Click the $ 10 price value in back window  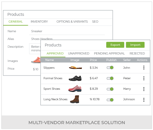click(36, 69)
